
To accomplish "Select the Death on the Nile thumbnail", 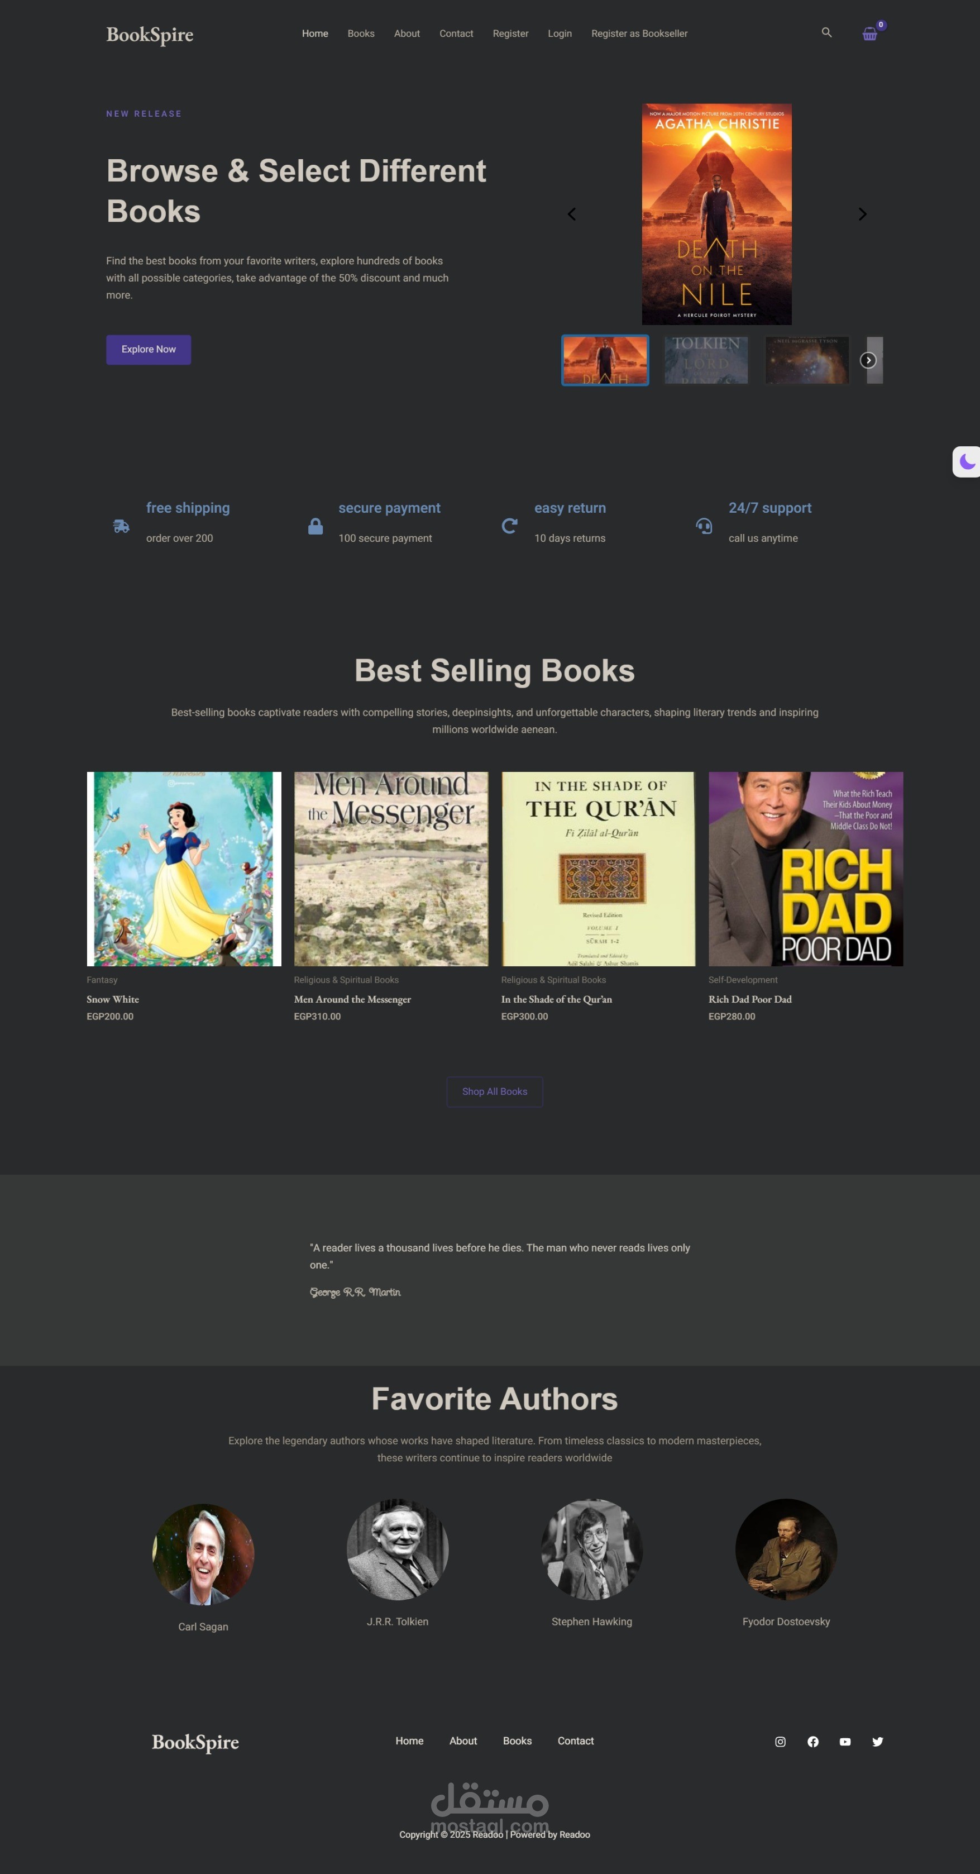I will pyautogui.click(x=605, y=360).
